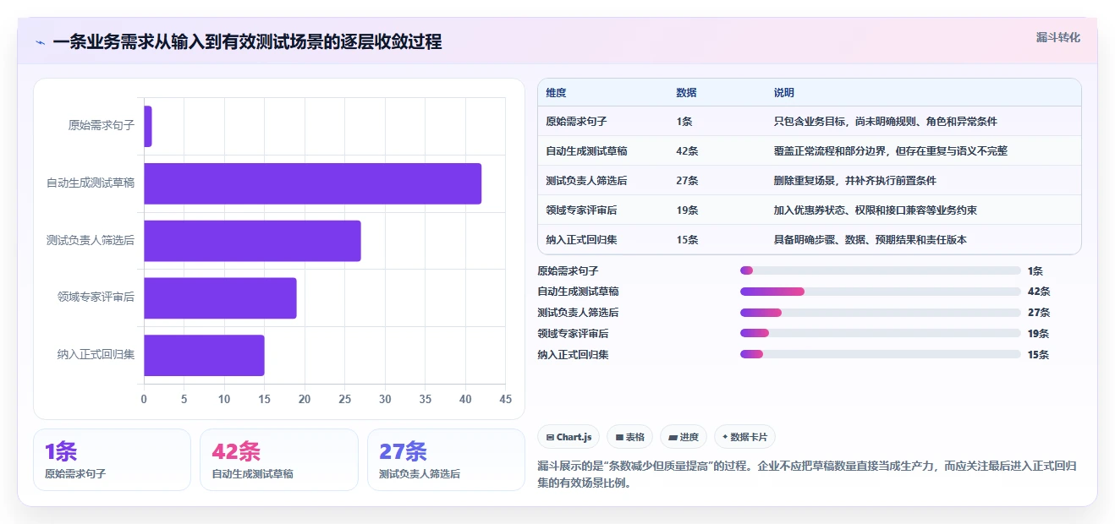This screenshot has width=1115, height=524.
Task: Click the 原始需求句子 chart bar
Action: (x=148, y=126)
